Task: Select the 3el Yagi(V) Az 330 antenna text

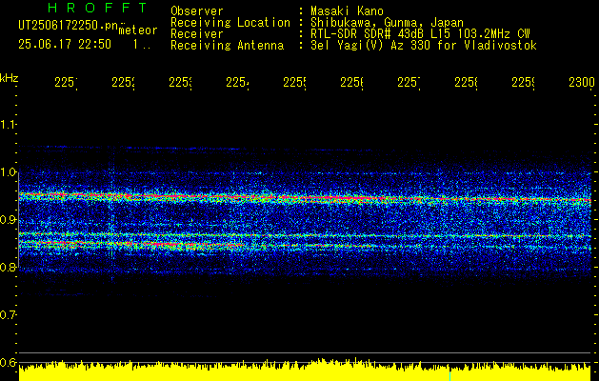Action: pyautogui.click(x=424, y=46)
